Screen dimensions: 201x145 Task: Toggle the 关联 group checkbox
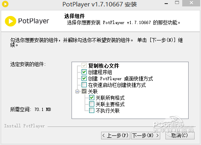tap(84, 91)
